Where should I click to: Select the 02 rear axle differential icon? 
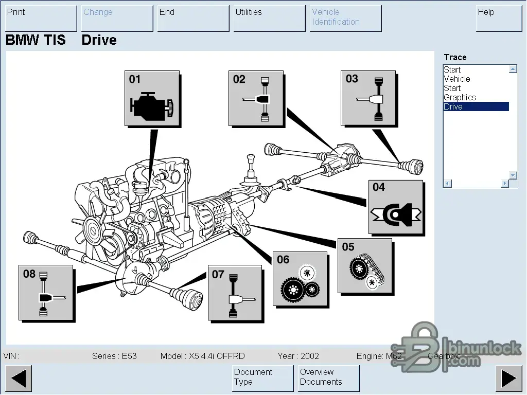(x=256, y=98)
